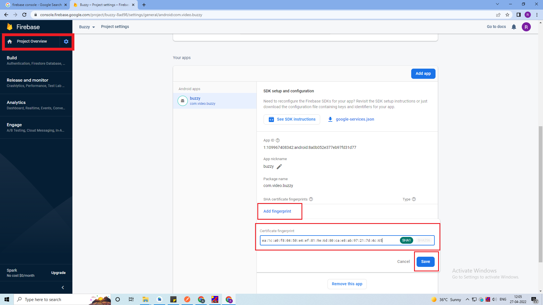Screen dimensions: 543x305
Task: Open help icon next to Type
Action: (x=414, y=199)
